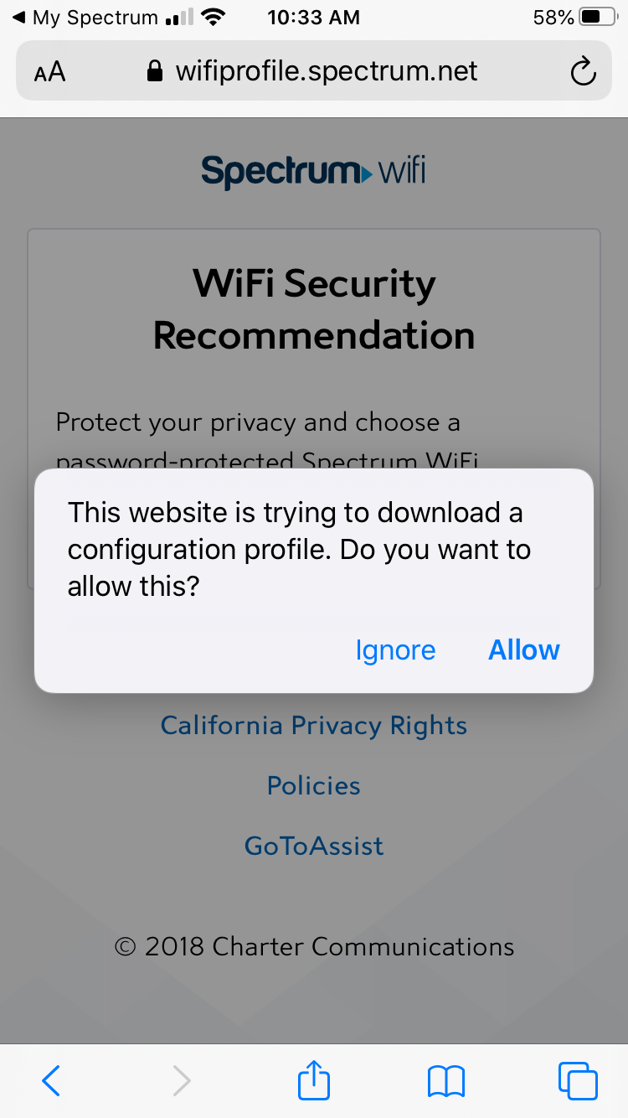Open the aA text size menu

pyautogui.click(x=49, y=72)
